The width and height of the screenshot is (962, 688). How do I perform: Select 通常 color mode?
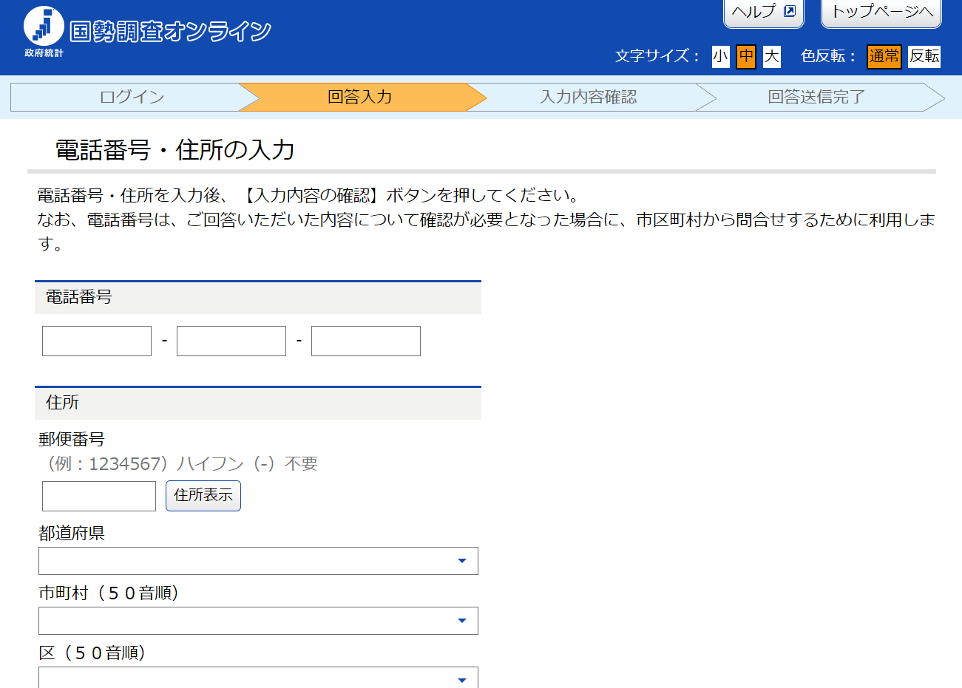coord(884,56)
